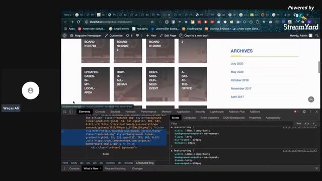322x181 pixels.
Task: Toggle the .cls class editor
Action: (307, 124)
